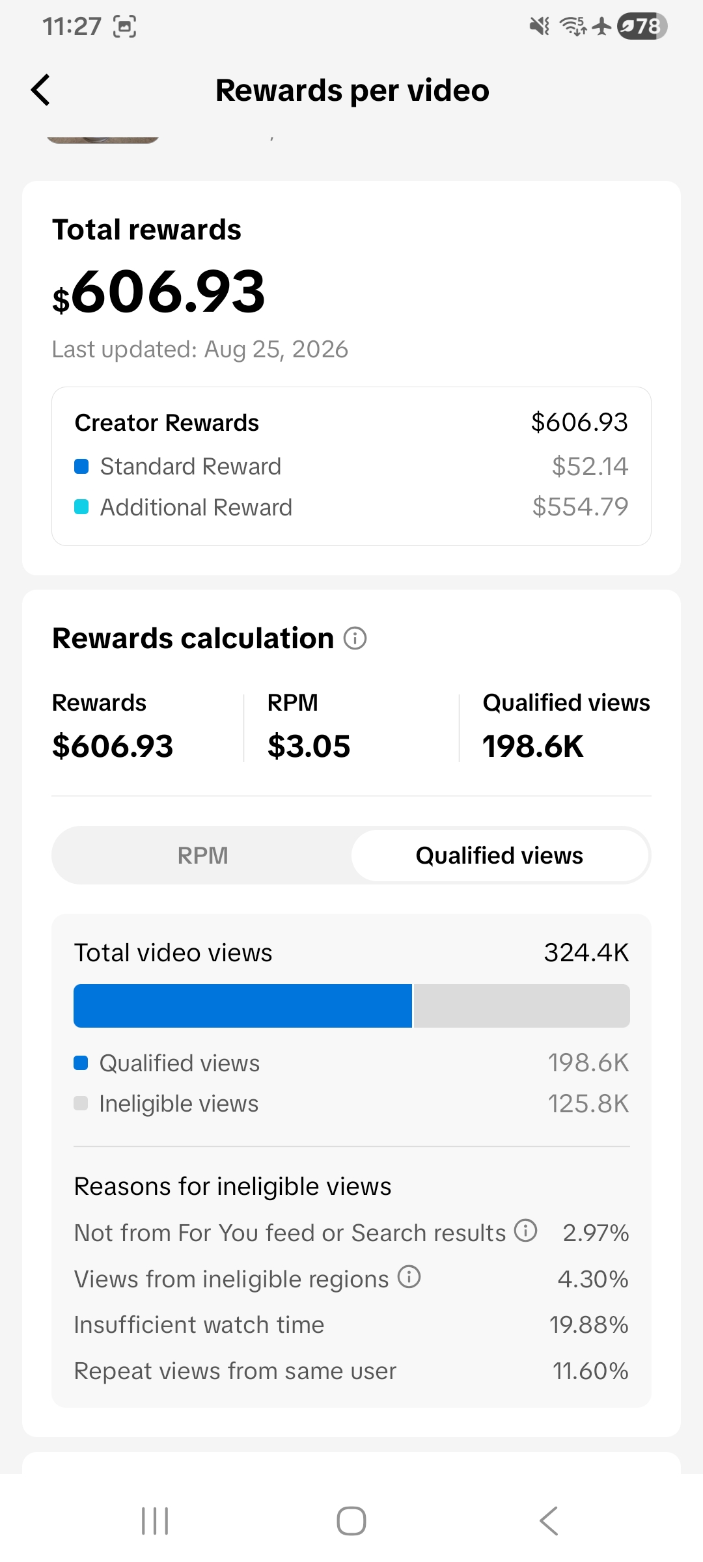Tap the gray ineligible views bar segment
The height and width of the screenshot is (1562, 703).
pyautogui.click(x=522, y=1006)
